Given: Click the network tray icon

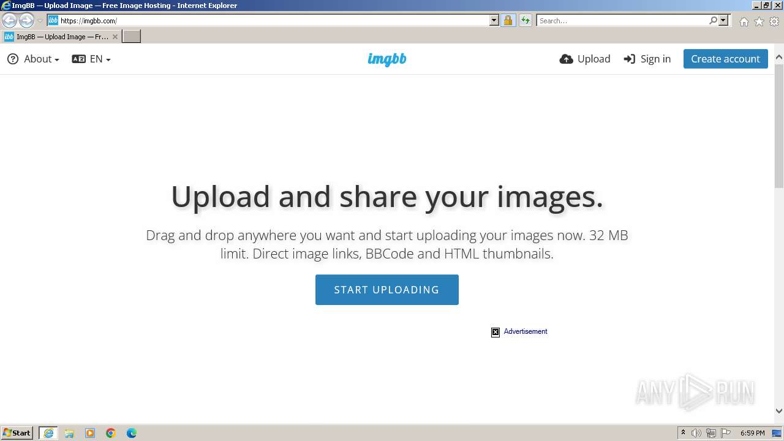Looking at the screenshot, I should pos(711,433).
